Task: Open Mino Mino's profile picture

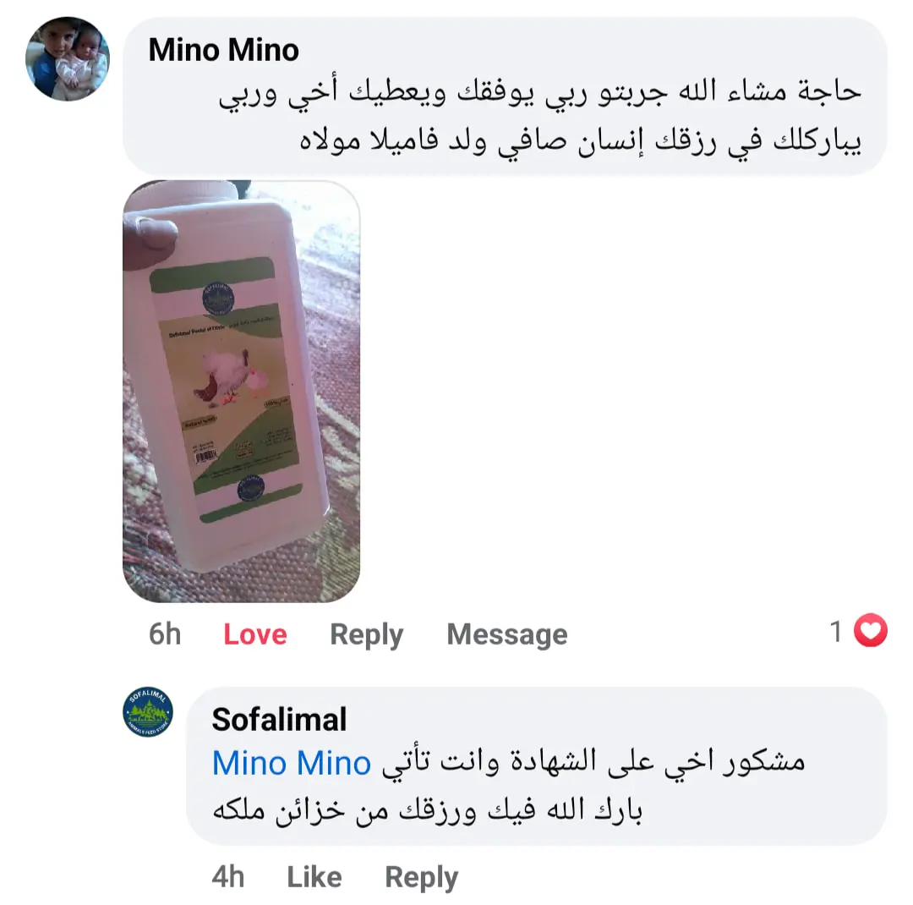Action: (x=68, y=59)
